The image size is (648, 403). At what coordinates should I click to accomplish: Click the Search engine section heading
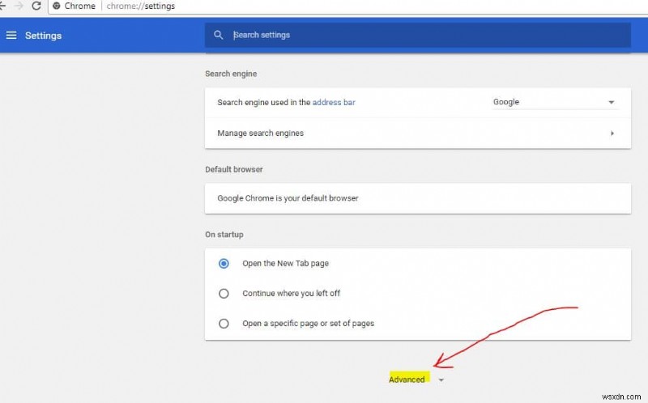point(231,74)
